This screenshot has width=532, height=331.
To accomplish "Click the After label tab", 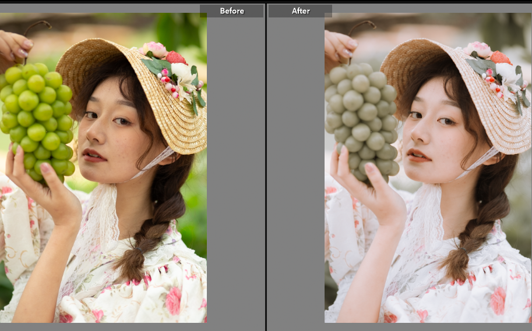I will (x=300, y=11).
